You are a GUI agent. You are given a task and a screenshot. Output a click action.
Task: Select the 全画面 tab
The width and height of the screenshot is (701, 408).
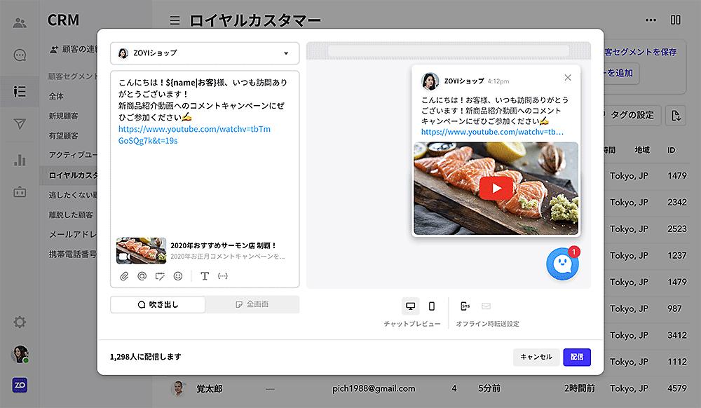point(252,304)
